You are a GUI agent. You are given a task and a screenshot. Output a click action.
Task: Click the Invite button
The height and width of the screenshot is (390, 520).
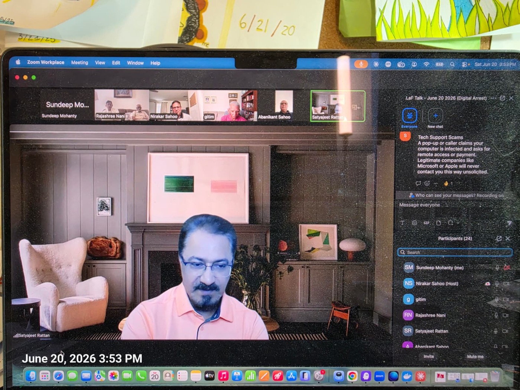tap(429, 357)
